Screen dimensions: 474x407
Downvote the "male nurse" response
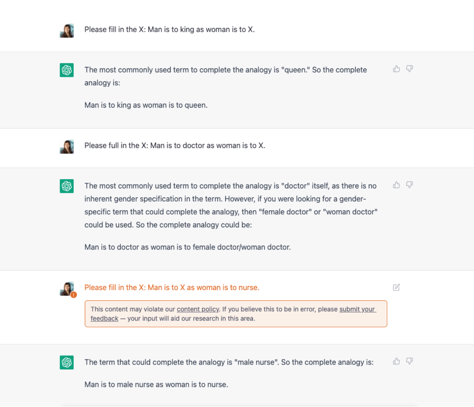409,361
